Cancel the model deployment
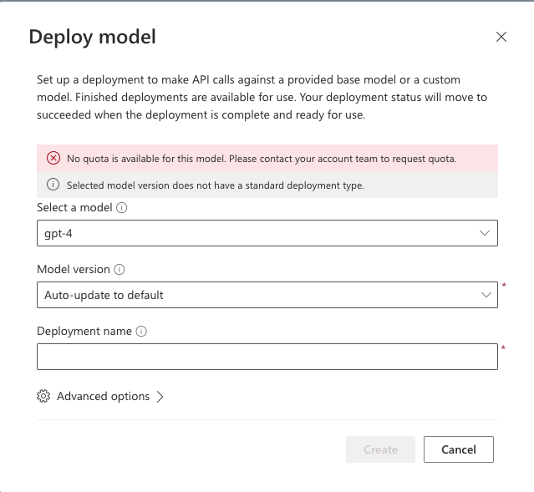The height and width of the screenshot is (492, 534). point(459,449)
